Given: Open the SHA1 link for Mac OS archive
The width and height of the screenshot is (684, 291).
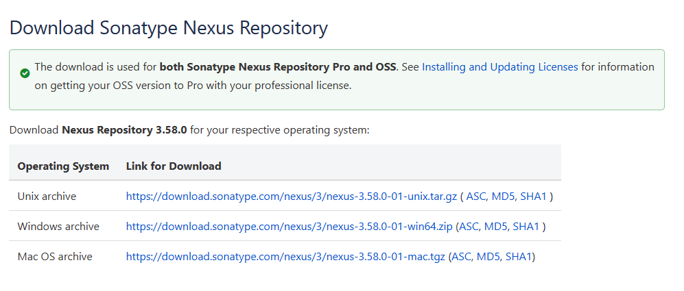Looking at the screenshot, I should click(519, 257).
